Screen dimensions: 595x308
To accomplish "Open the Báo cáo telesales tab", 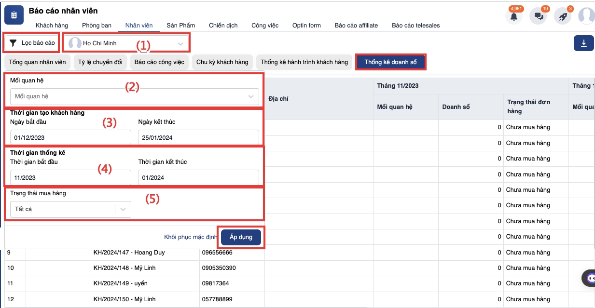I will (x=415, y=26).
